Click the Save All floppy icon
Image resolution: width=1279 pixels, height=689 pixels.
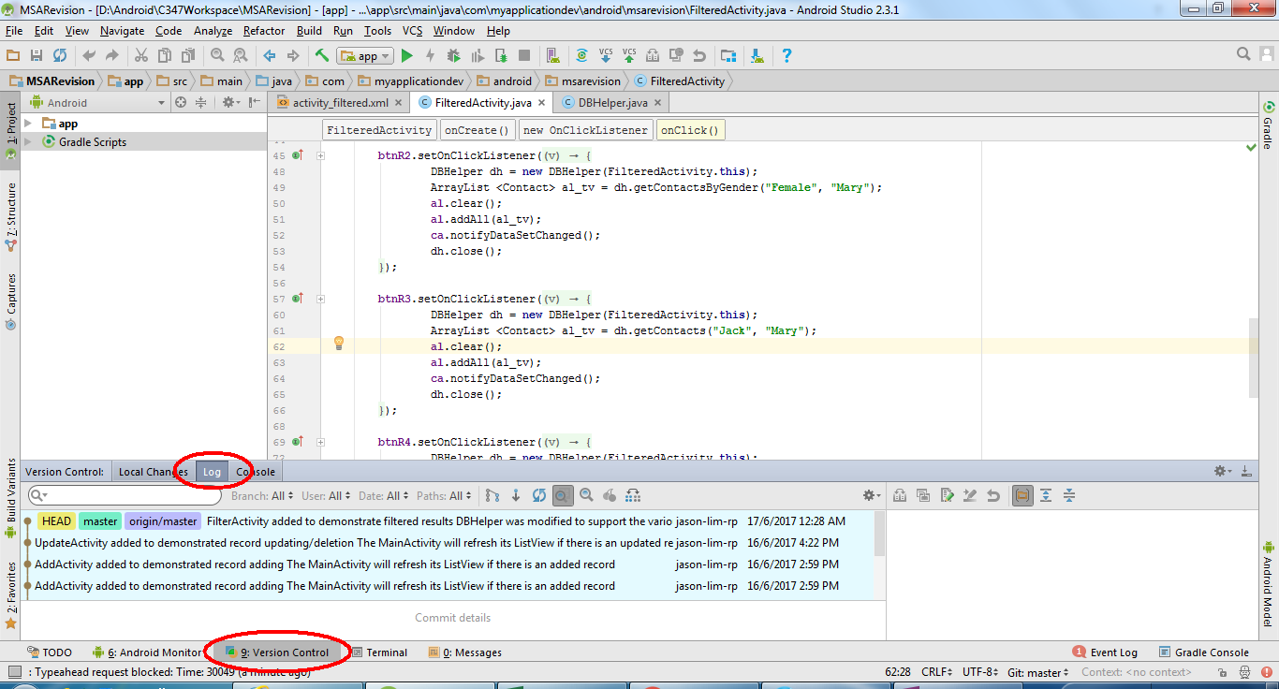coord(37,56)
